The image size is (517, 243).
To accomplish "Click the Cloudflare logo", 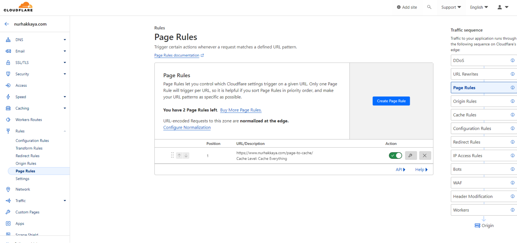I will pos(18,7).
